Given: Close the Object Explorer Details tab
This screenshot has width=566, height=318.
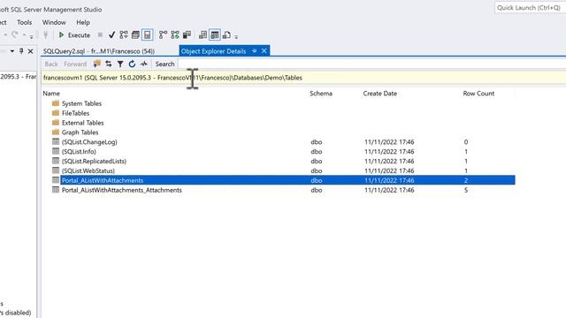Looking at the screenshot, I should pos(264,51).
